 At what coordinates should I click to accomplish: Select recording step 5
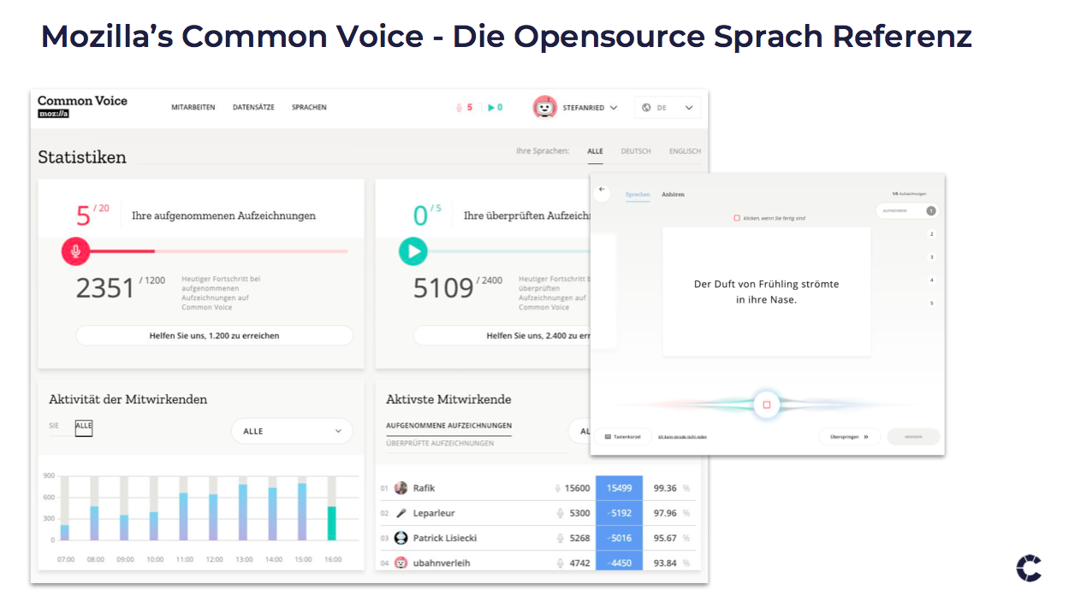[x=931, y=303]
